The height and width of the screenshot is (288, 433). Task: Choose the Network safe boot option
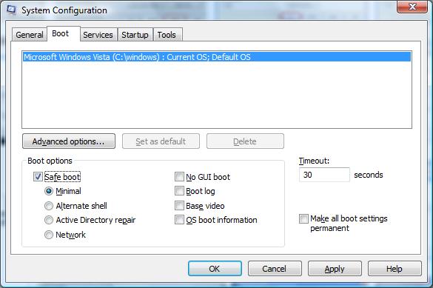[49, 235]
